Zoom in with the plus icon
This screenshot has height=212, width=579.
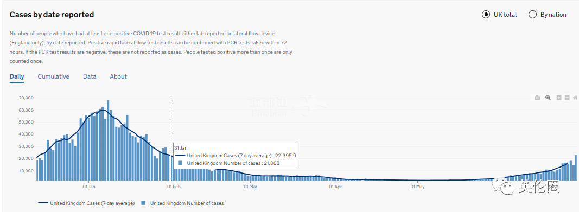(x=559, y=98)
